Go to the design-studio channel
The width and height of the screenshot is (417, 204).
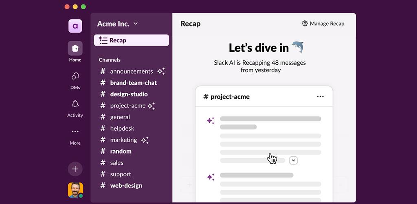pos(129,94)
